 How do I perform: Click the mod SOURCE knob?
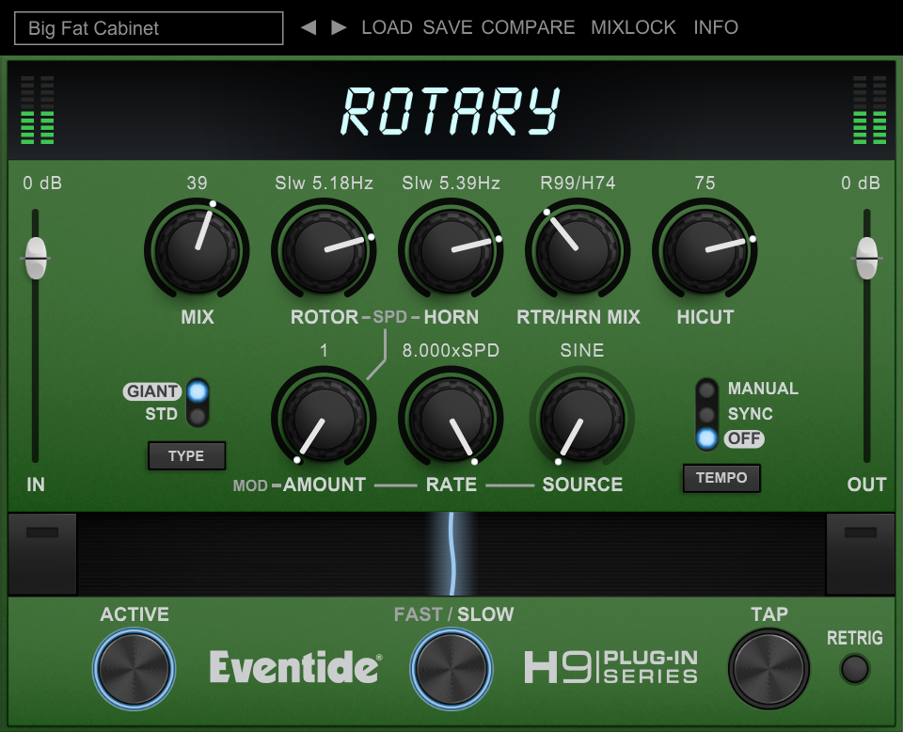click(581, 418)
